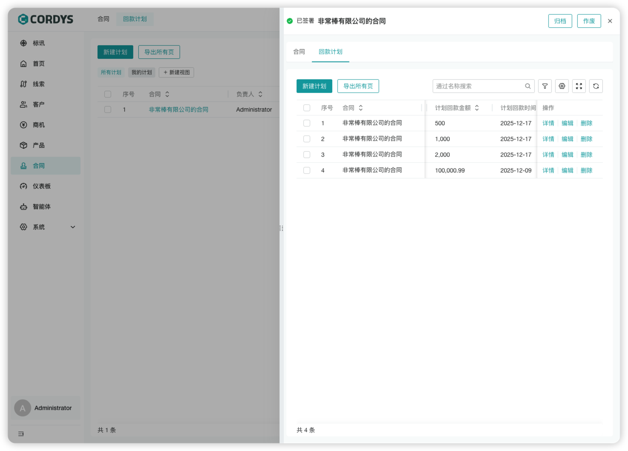Image resolution: width=628 pixels, height=451 pixels.
Task: Select 客户 from the left navigation
Action: [x=38, y=104]
